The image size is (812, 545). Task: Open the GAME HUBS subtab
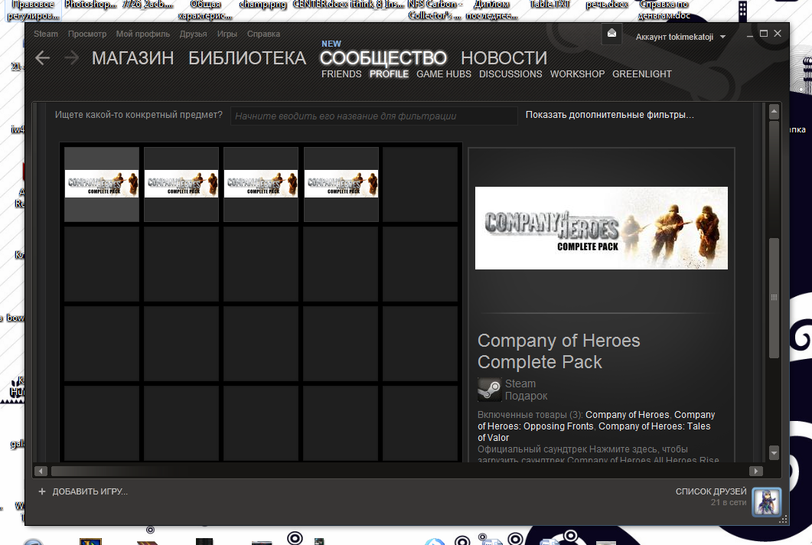[x=444, y=74]
